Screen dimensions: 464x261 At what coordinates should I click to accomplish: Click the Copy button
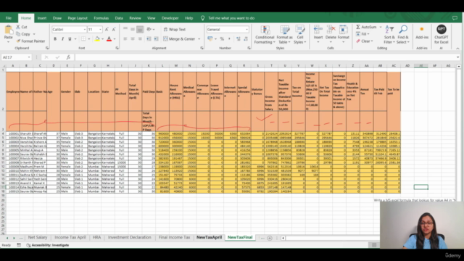coord(23,34)
